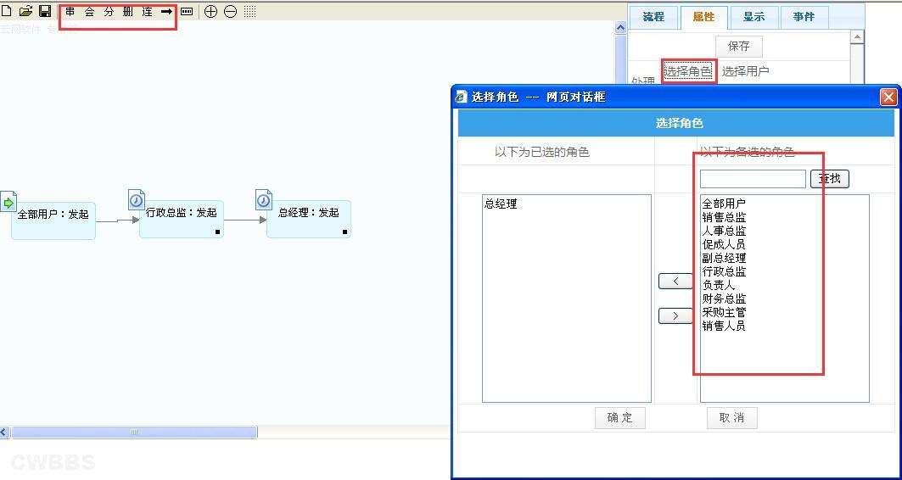902x480 pixels.
Task: Switch to the 显示 tab
Action: 754,17
